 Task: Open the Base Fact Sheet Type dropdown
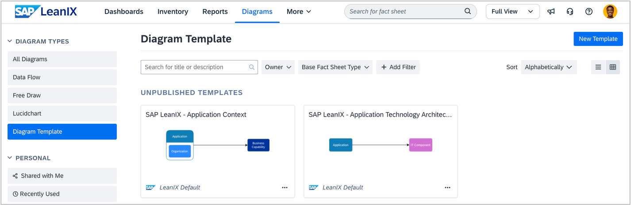335,67
